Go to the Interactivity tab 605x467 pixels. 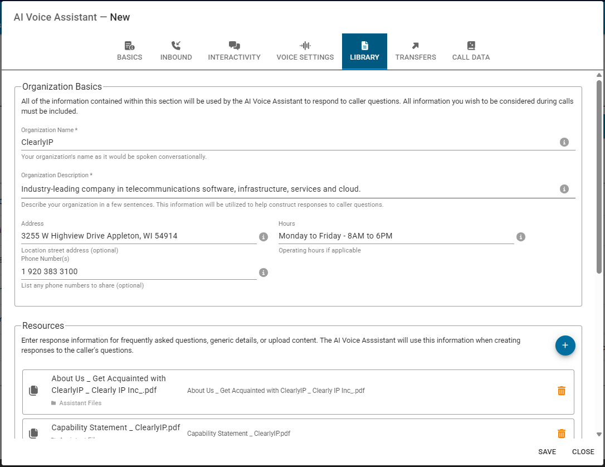click(234, 51)
